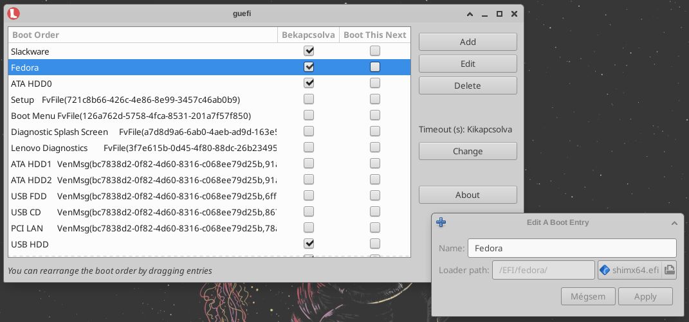The width and height of the screenshot is (689, 322).
Task: Select the ATA HDD2 entry
Action: point(209,180)
